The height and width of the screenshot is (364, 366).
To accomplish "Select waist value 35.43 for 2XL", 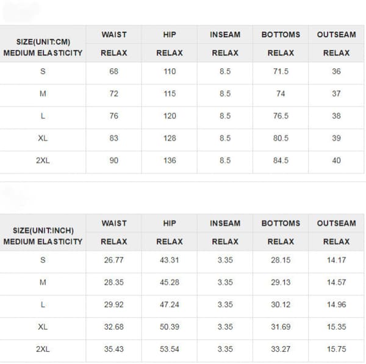I will [x=114, y=349].
